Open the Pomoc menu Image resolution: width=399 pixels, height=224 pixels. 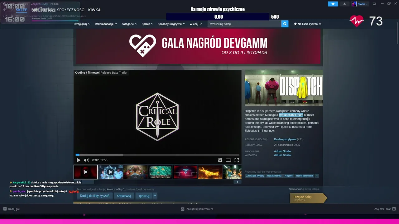(x=54, y=4)
